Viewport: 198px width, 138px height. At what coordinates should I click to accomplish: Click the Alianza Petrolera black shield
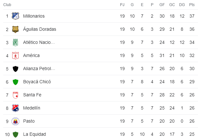pyautogui.click(x=15, y=69)
